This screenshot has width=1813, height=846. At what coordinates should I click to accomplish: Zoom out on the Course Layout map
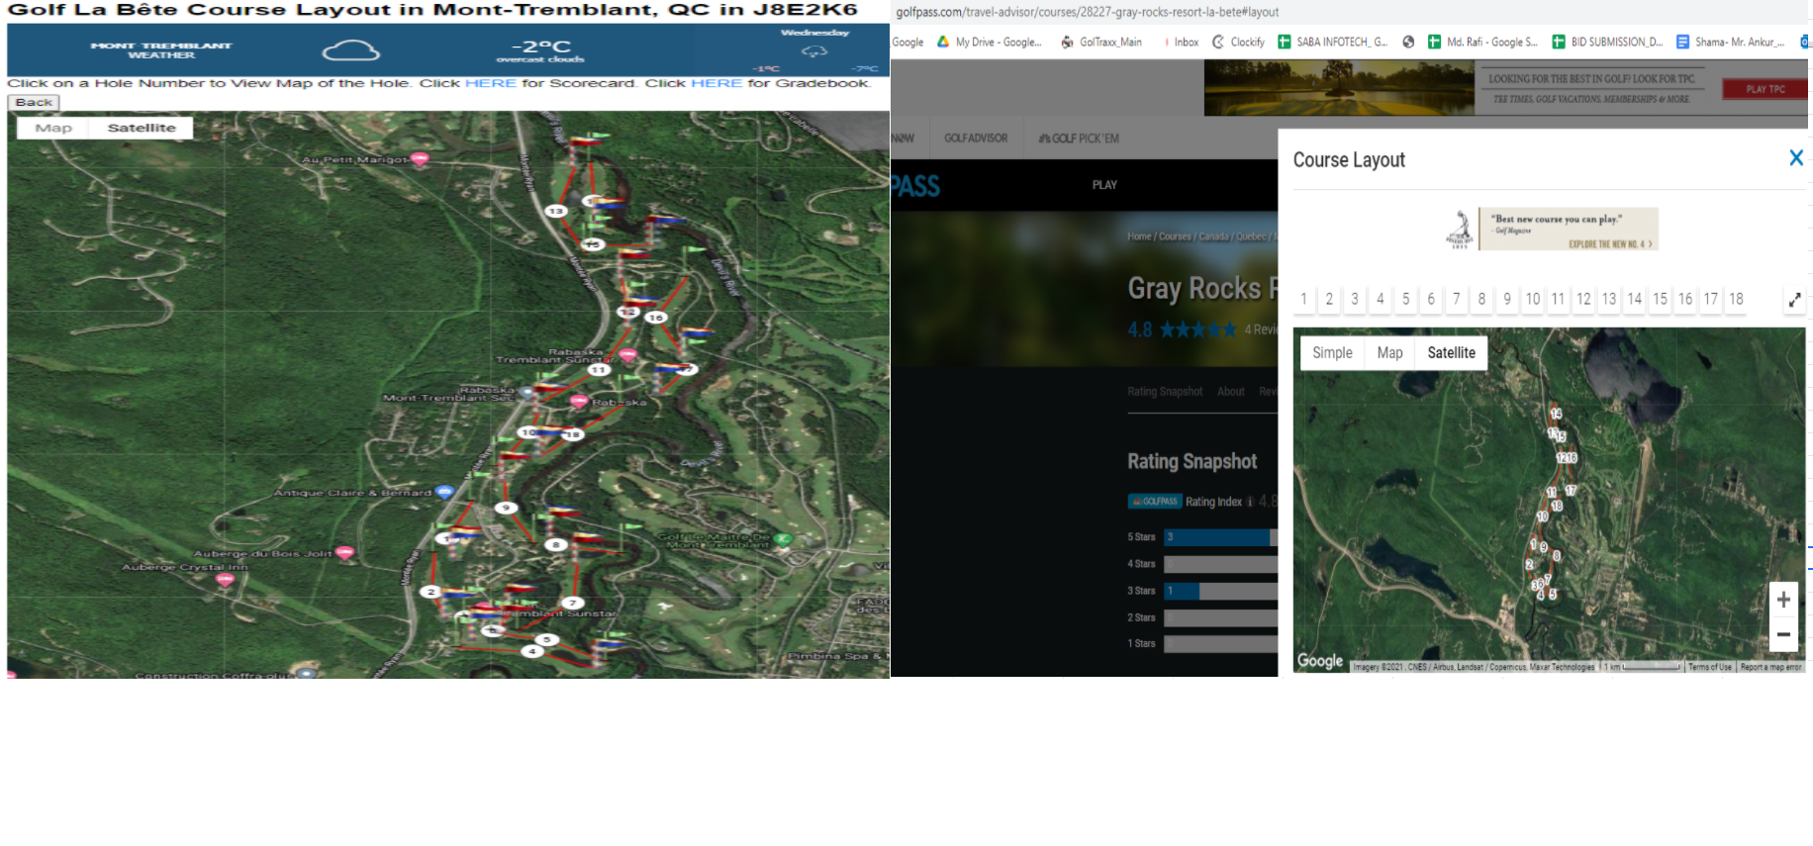[x=1783, y=634]
